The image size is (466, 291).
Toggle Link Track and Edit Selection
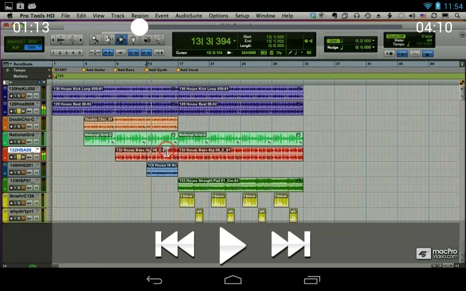pyautogui.click(x=146, y=53)
